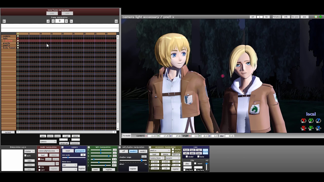Image resolution: width=324 pixels, height=182 pixels.
Task: Click the play button
Action: pyautogui.click(x=187, y=164)
